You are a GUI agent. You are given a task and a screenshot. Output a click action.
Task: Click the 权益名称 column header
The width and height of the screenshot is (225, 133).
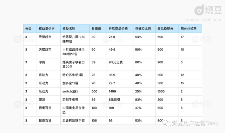click(75, 29)
